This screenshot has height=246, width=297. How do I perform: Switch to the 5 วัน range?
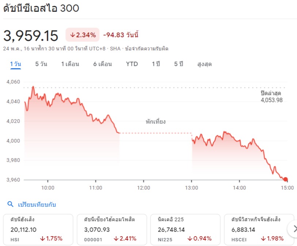(41, 64)
